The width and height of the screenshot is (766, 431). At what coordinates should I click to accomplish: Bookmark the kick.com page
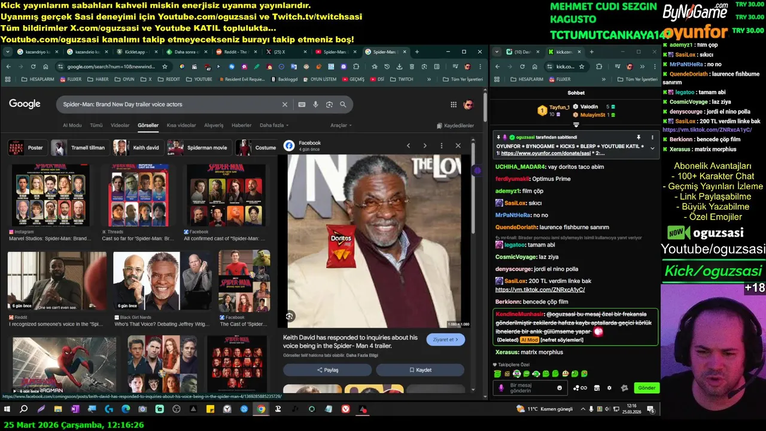click(582, 66)
